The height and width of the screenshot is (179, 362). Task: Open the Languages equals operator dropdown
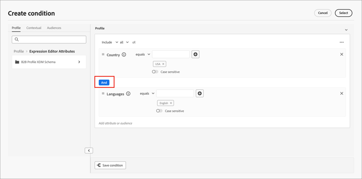(147, 94)
